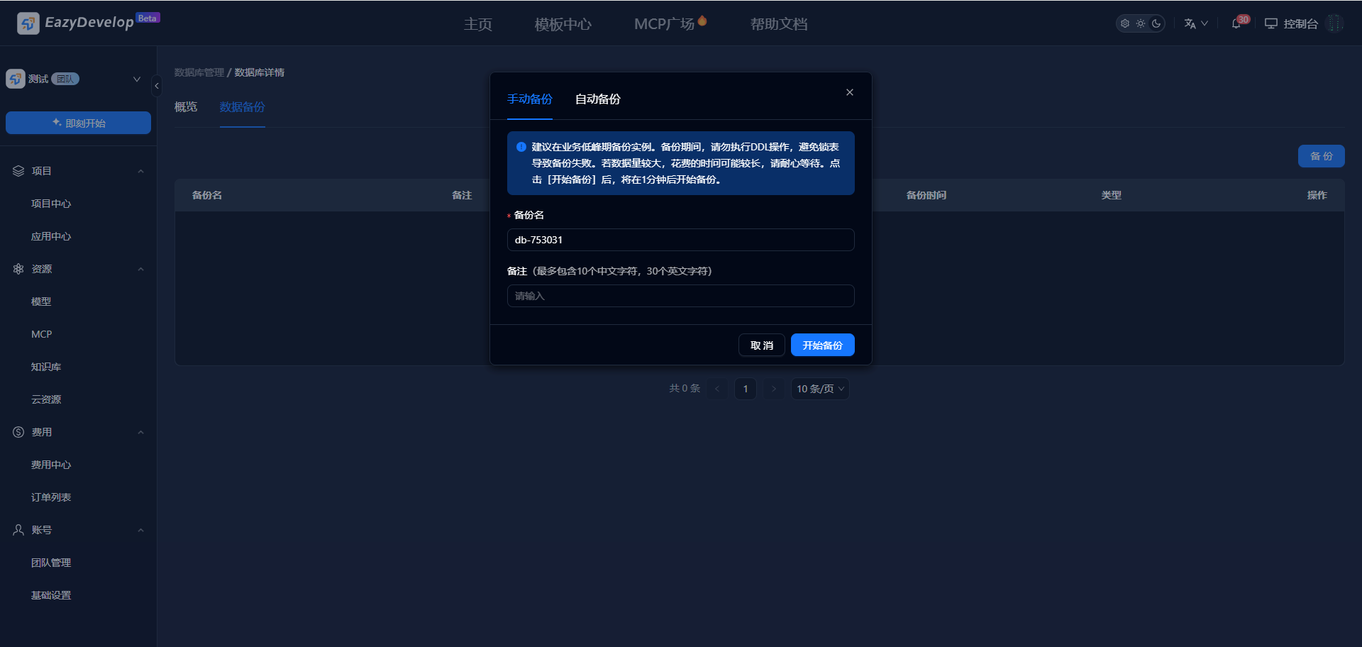This screenshot has width=1362, height=647.
Task: Switch to dark theme moon toggle
Action: (x=1156, y=23)
